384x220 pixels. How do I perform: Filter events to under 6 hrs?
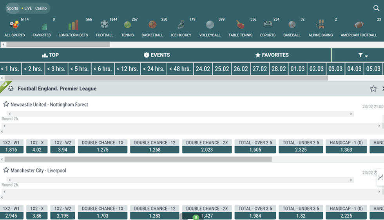[103, 69]
